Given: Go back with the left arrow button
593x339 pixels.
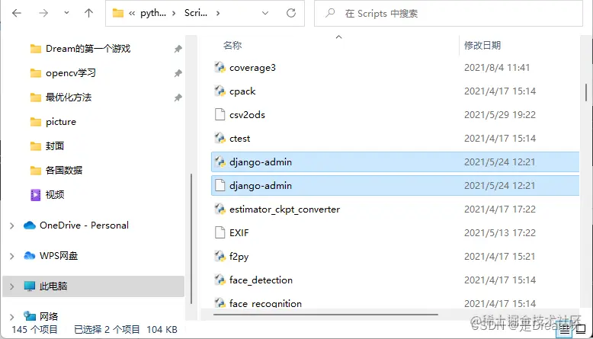Looking at the screenshot, I should [x=17, y=13].
